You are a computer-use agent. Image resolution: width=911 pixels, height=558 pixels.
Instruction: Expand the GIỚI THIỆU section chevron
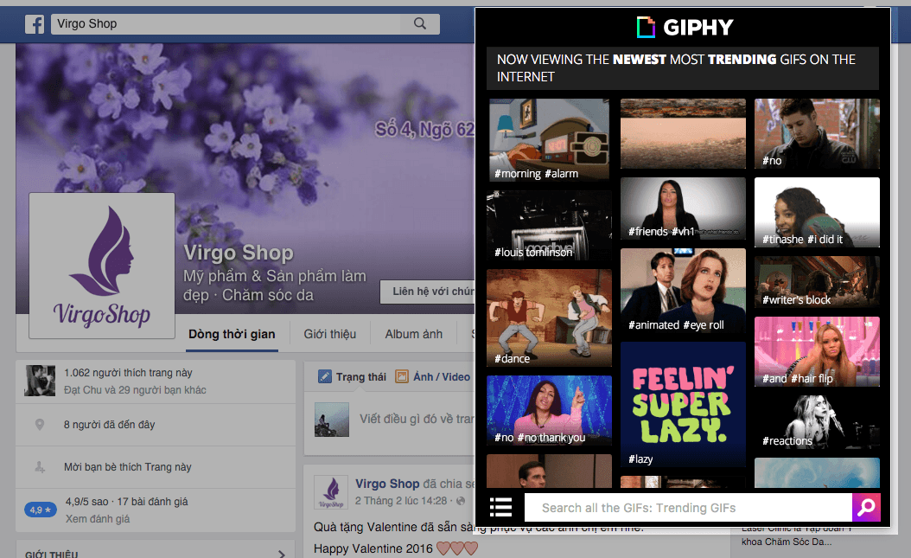pos(281,554)
